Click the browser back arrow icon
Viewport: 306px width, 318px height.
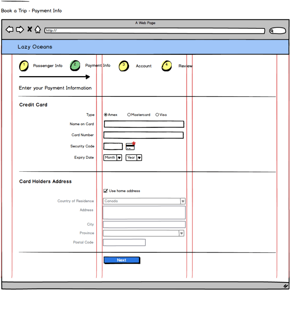click(10, 30)
